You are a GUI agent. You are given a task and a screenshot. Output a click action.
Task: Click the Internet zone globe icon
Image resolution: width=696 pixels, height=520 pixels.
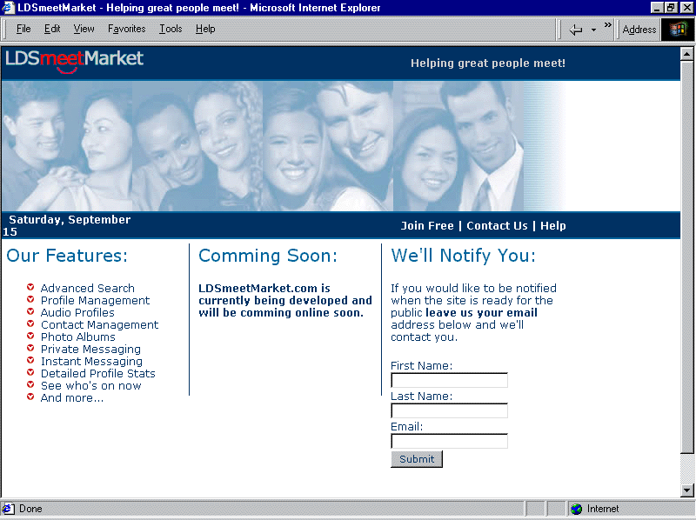[x=576, y=509]
